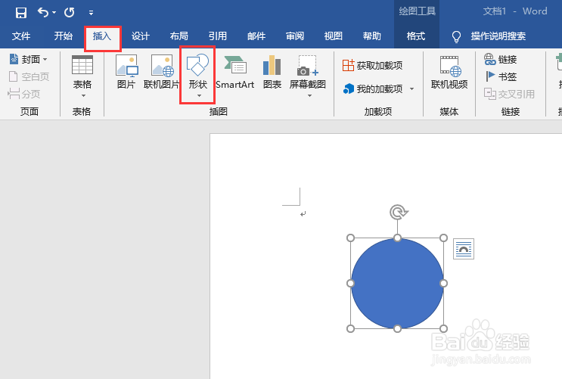Insert 联机图片 online pictures
Image resolution: width=562 pixels, height=379 pixels.
tap(162, 72)
